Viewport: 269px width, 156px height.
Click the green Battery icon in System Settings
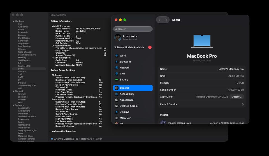(117, 80)
